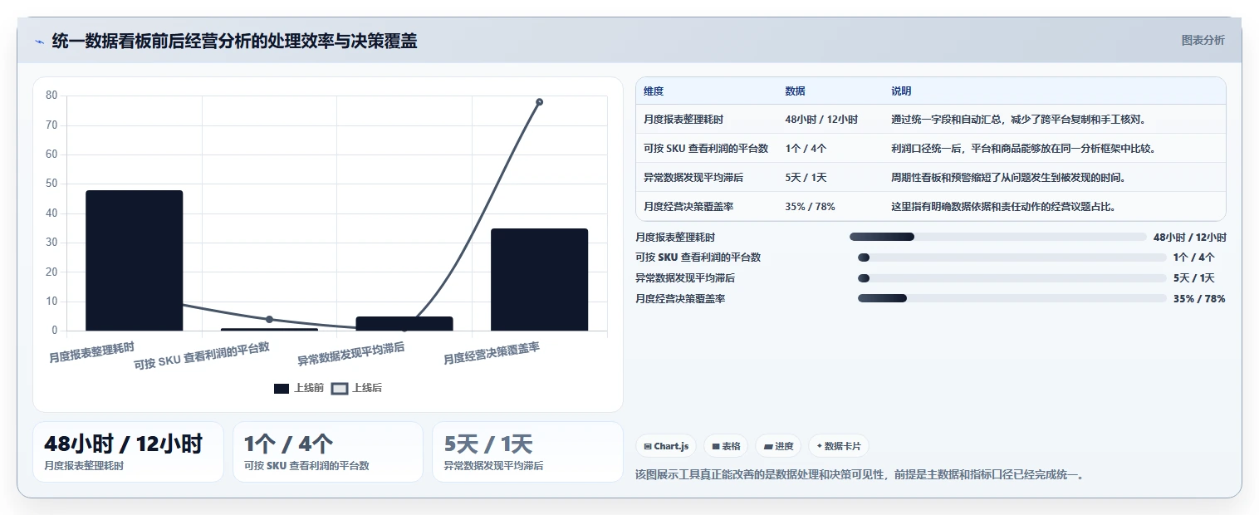Click the 月度经营决策覆盖率 bar in chart
The image size is (1259, 515).
[x=540, y=280]
